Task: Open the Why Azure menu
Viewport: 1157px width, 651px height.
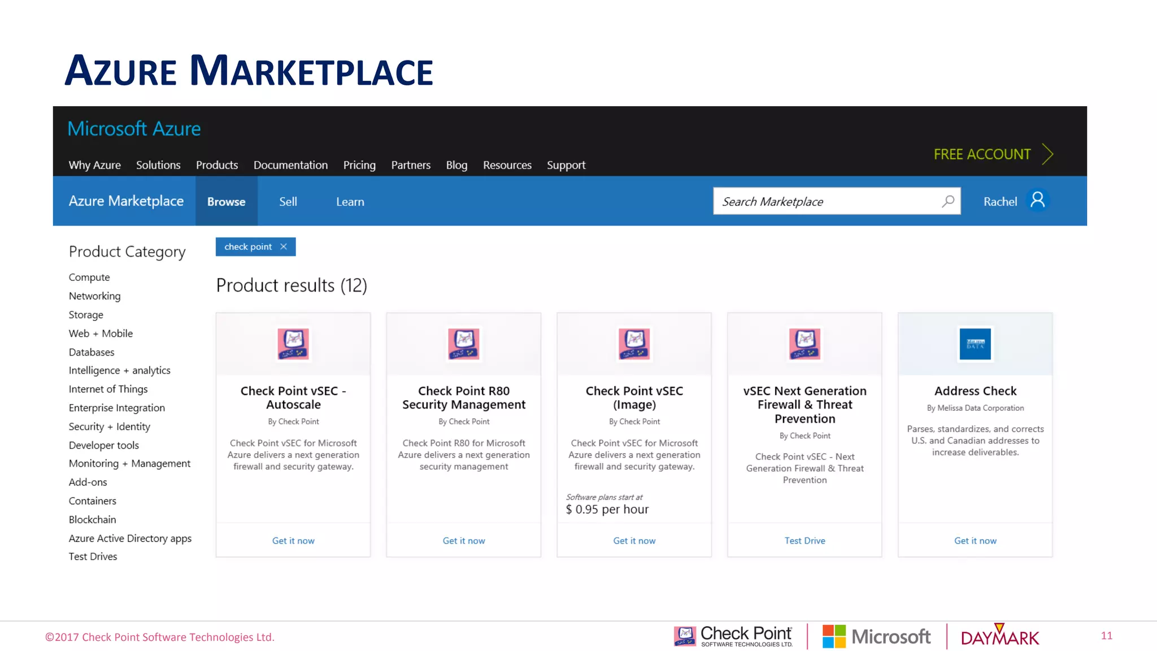Action: click(94, 165)
